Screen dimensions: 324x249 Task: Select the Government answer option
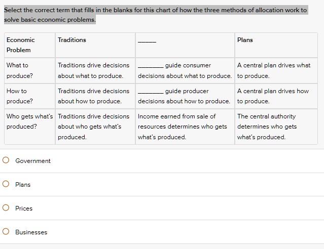pyautogui.click(x=6, y=161)
